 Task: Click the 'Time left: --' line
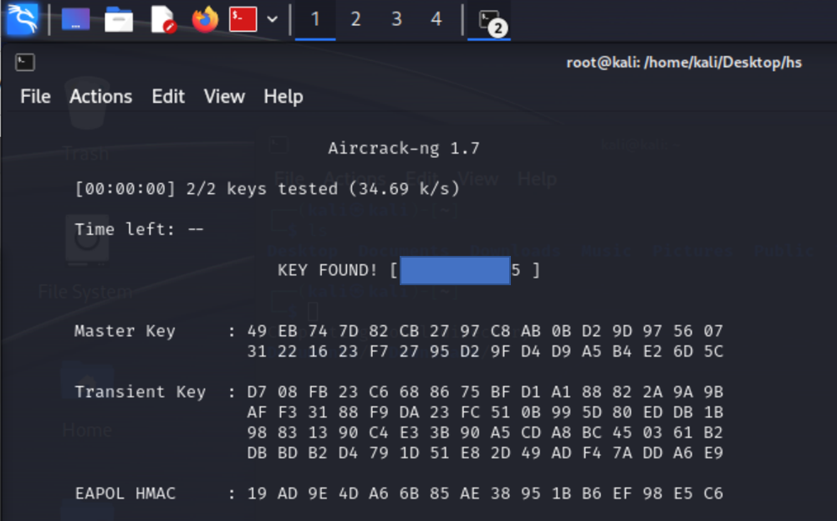139,229
